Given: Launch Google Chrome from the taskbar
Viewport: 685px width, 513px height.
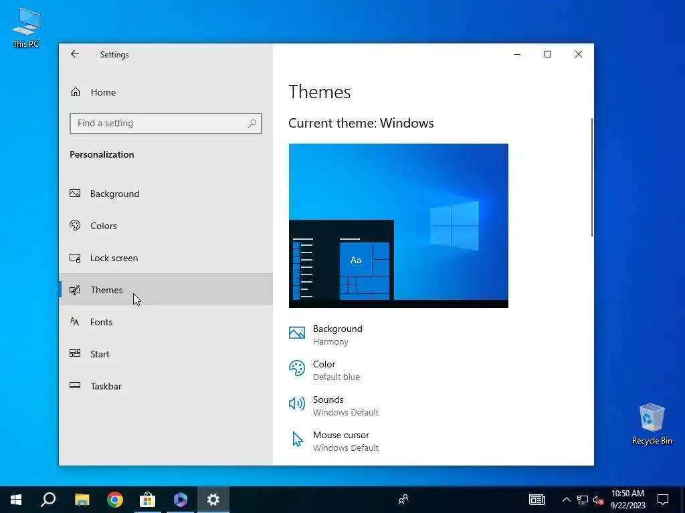Looking at the screenshot, I should tap(115, 500).
